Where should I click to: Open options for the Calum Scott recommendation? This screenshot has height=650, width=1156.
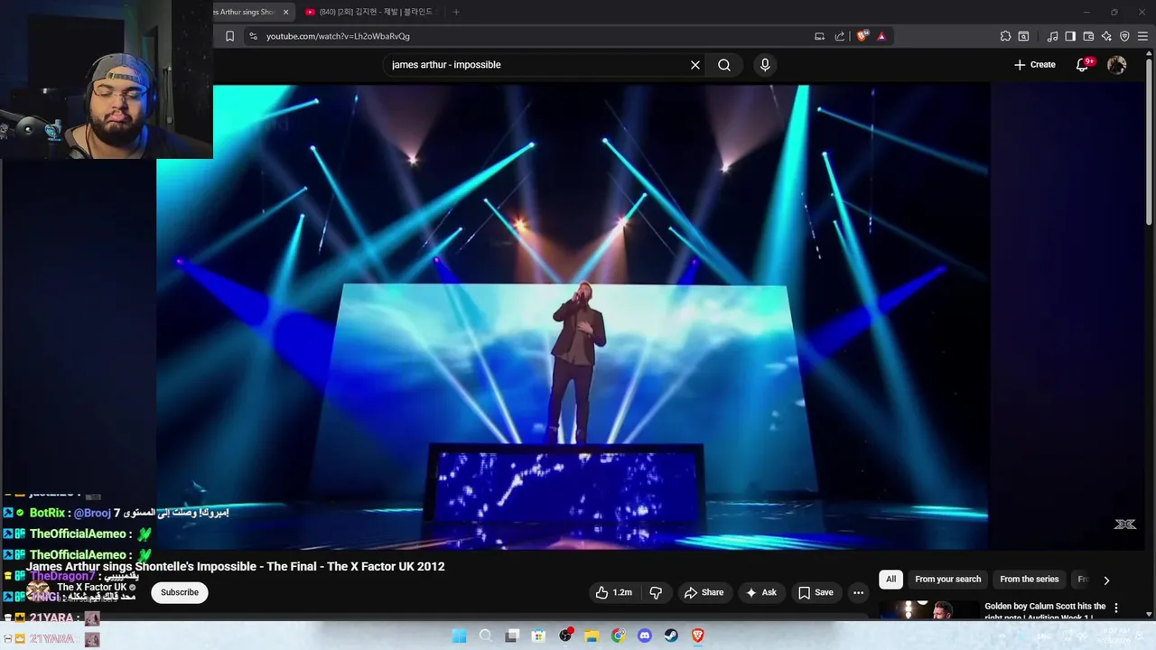click(1116, 608)
